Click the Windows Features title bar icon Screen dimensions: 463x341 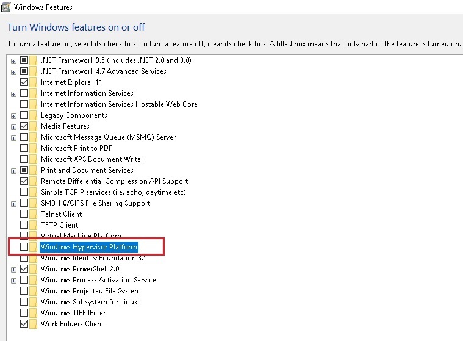[x=5, y=7]
